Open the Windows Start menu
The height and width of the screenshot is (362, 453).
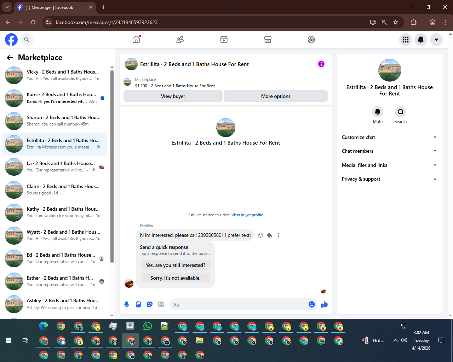pos(8,340)
